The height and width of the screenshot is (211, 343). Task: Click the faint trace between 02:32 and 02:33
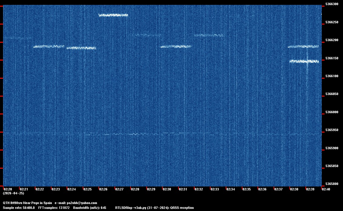tap(208, 35)
